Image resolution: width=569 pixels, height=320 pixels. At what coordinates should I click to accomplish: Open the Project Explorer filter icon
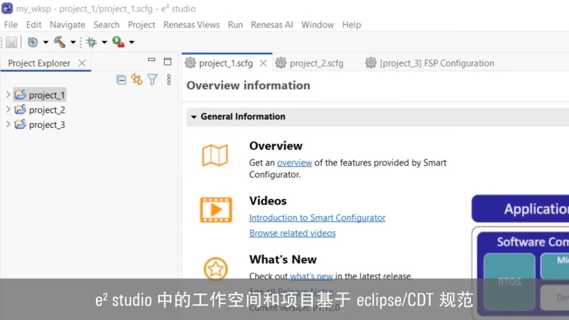click(152, 79)
